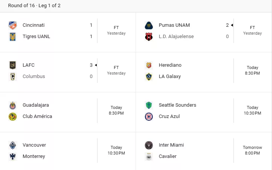The height and width of the screenshot is (170, 272).
Task: Open the LAFC team logo
Action: (13, 65)
